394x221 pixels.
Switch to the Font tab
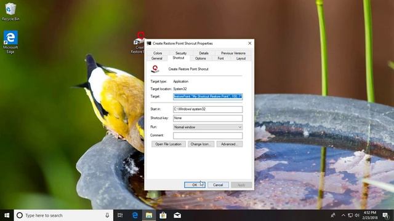click(x=220, y=58)
